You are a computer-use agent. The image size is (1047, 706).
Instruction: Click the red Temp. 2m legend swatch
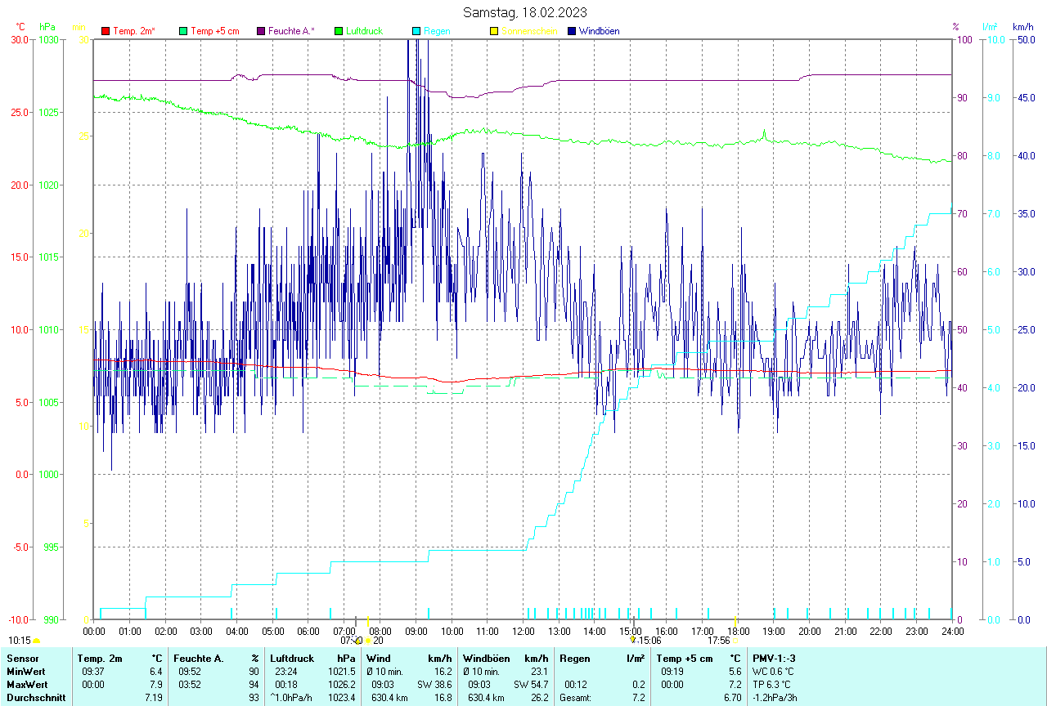pos(106,31)
